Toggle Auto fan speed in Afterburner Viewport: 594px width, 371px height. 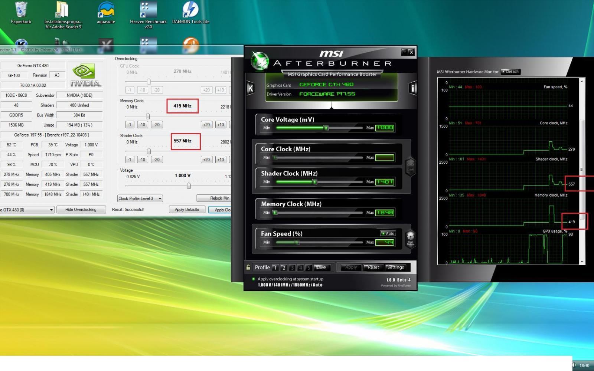tap(388, 233)
